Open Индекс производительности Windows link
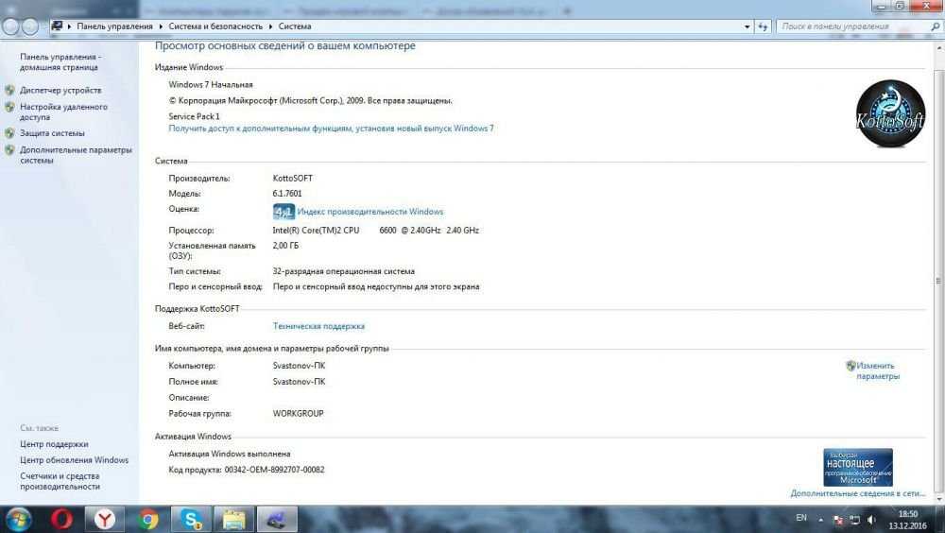945x533 pixels. pyautogui.click(x=370, y=212)
